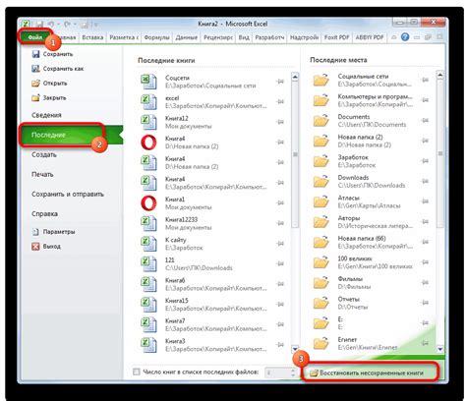This screenshot has height=401, width=466.
Task: Open the Справка section
Action: [x=45, y=213]
